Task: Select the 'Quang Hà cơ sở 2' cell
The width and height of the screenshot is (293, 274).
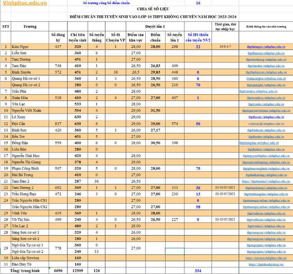Action: click(30, 85)
